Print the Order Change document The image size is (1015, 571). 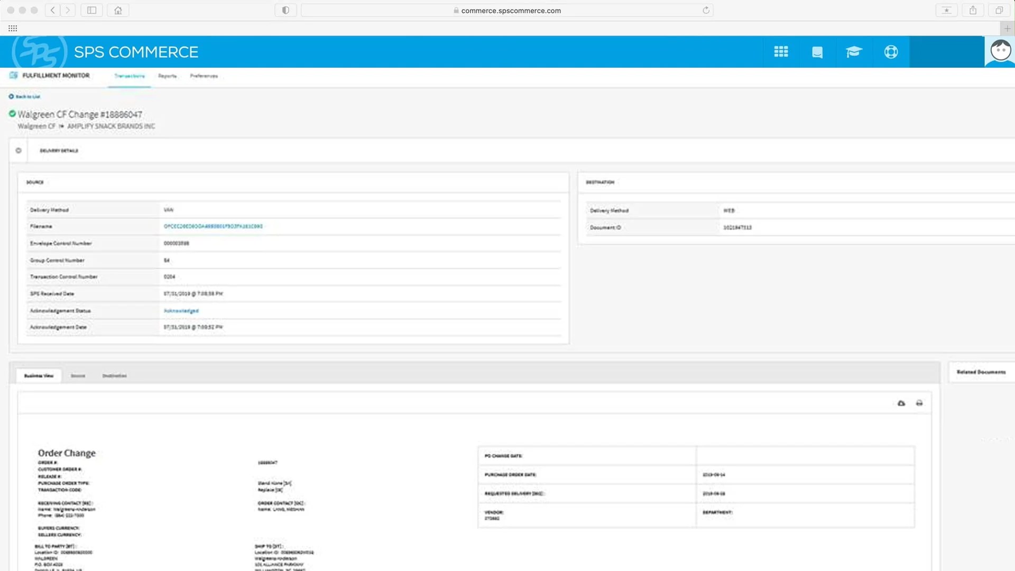pyautogui.click(x=920, y=403)
